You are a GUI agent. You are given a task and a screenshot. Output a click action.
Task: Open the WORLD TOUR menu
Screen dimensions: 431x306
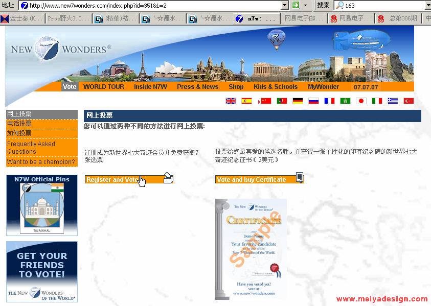tap(104, 87)
